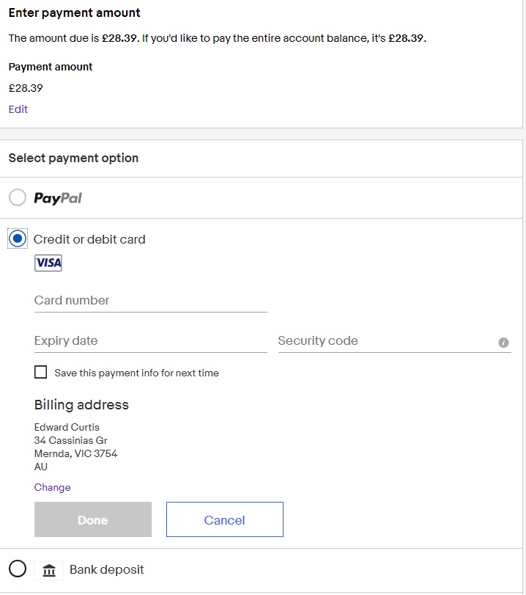The image size is (526, 595).
Task: Cancel the card entry
Action: 225,519
